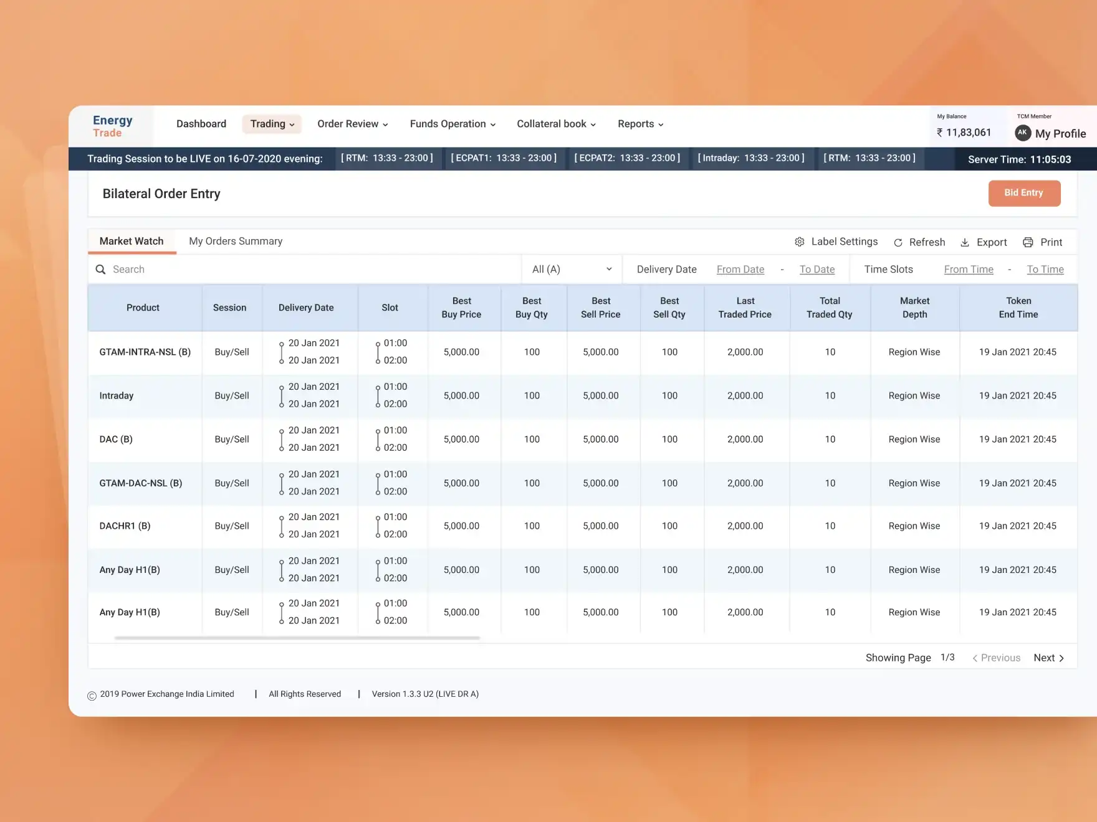The height and width of the screenshot is (822, 1097).
Task: Click the Refresh circular arrow icon
Action: point(898,243)
